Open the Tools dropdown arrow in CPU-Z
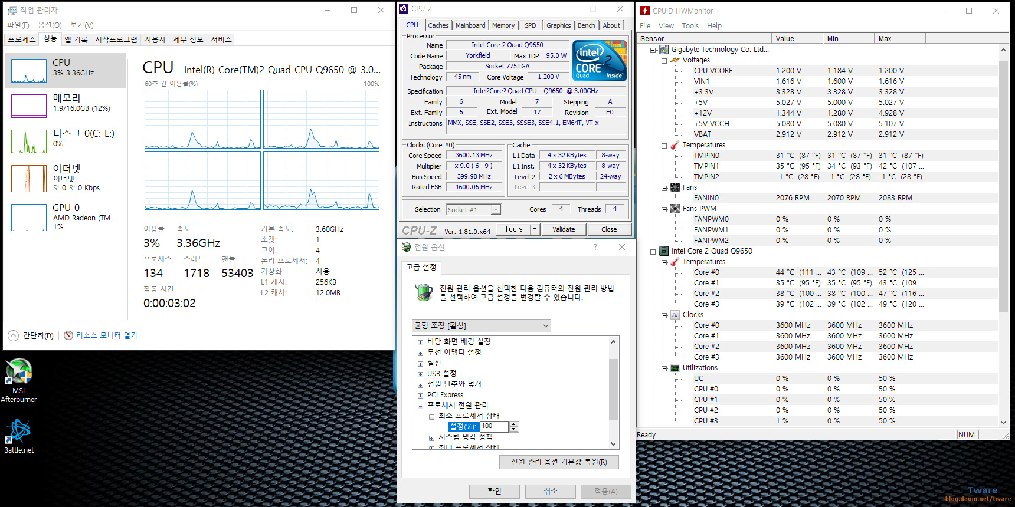1015x507 pixels. (535, 229)
